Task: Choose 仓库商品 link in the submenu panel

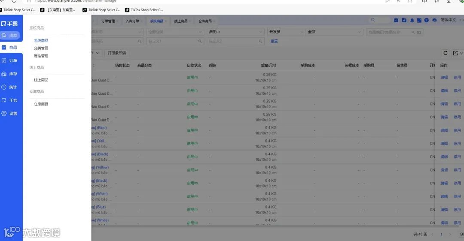Action: (41, 104)
